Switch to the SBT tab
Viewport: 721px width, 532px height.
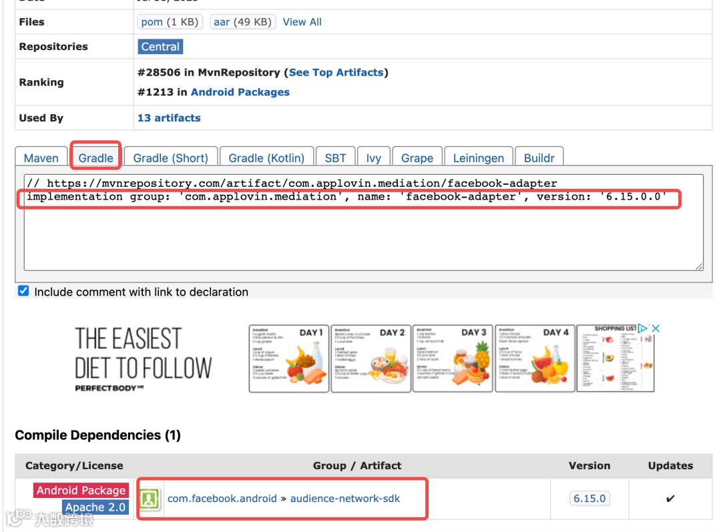coord(335,158)
